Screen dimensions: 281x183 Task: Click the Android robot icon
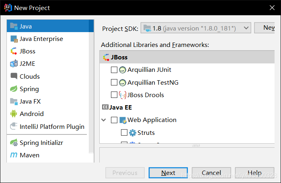(14, 114)
